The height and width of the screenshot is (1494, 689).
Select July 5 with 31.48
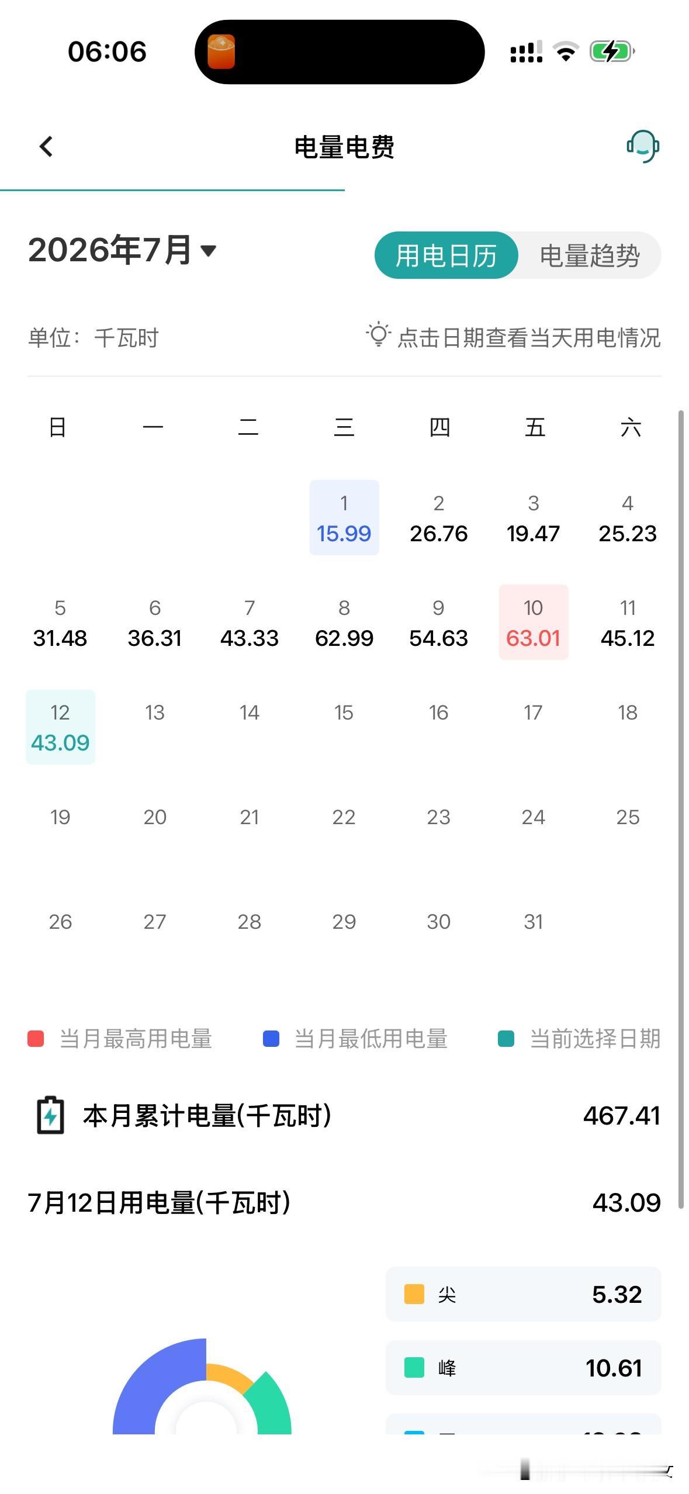[x=60, y=622]
